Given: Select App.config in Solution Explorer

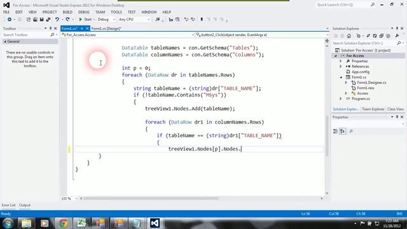Looking at the screenshot, I should [361, 72].
